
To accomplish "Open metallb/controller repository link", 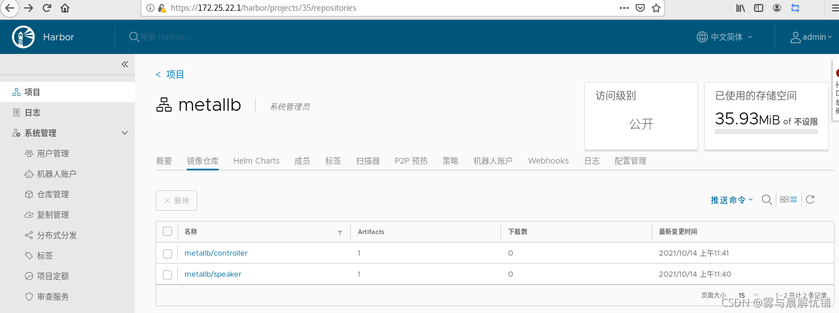I will tap(216, 253).
